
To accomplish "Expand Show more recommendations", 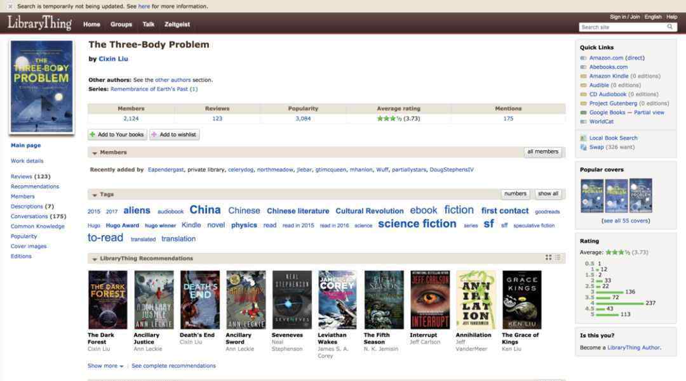I will (x=105, y=366).
